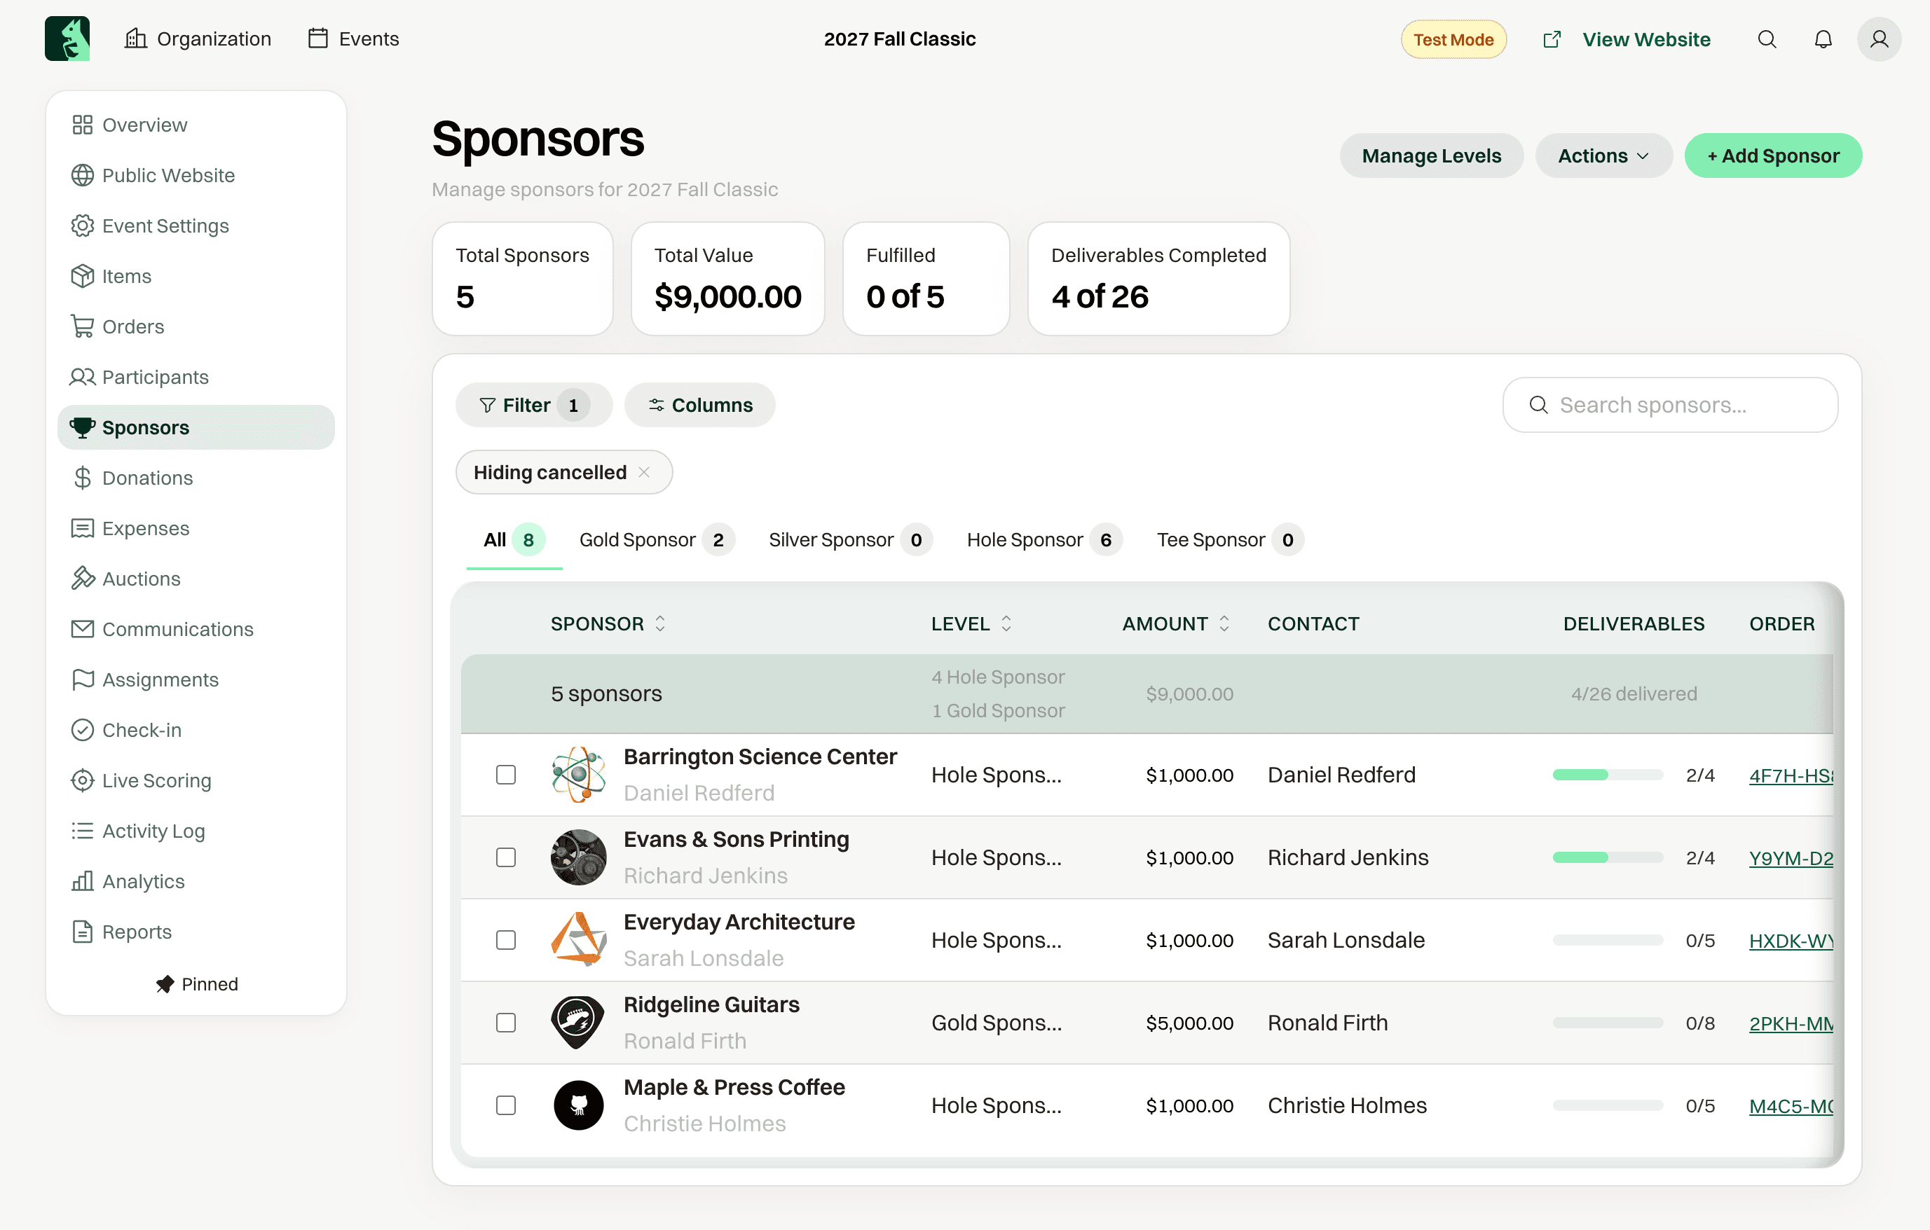1930x1230 pixels.
Task: Click View Website link
Action: click(x=1646, y=39)
